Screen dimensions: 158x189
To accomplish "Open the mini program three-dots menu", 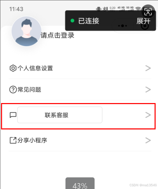I will [x=122, y=26].
